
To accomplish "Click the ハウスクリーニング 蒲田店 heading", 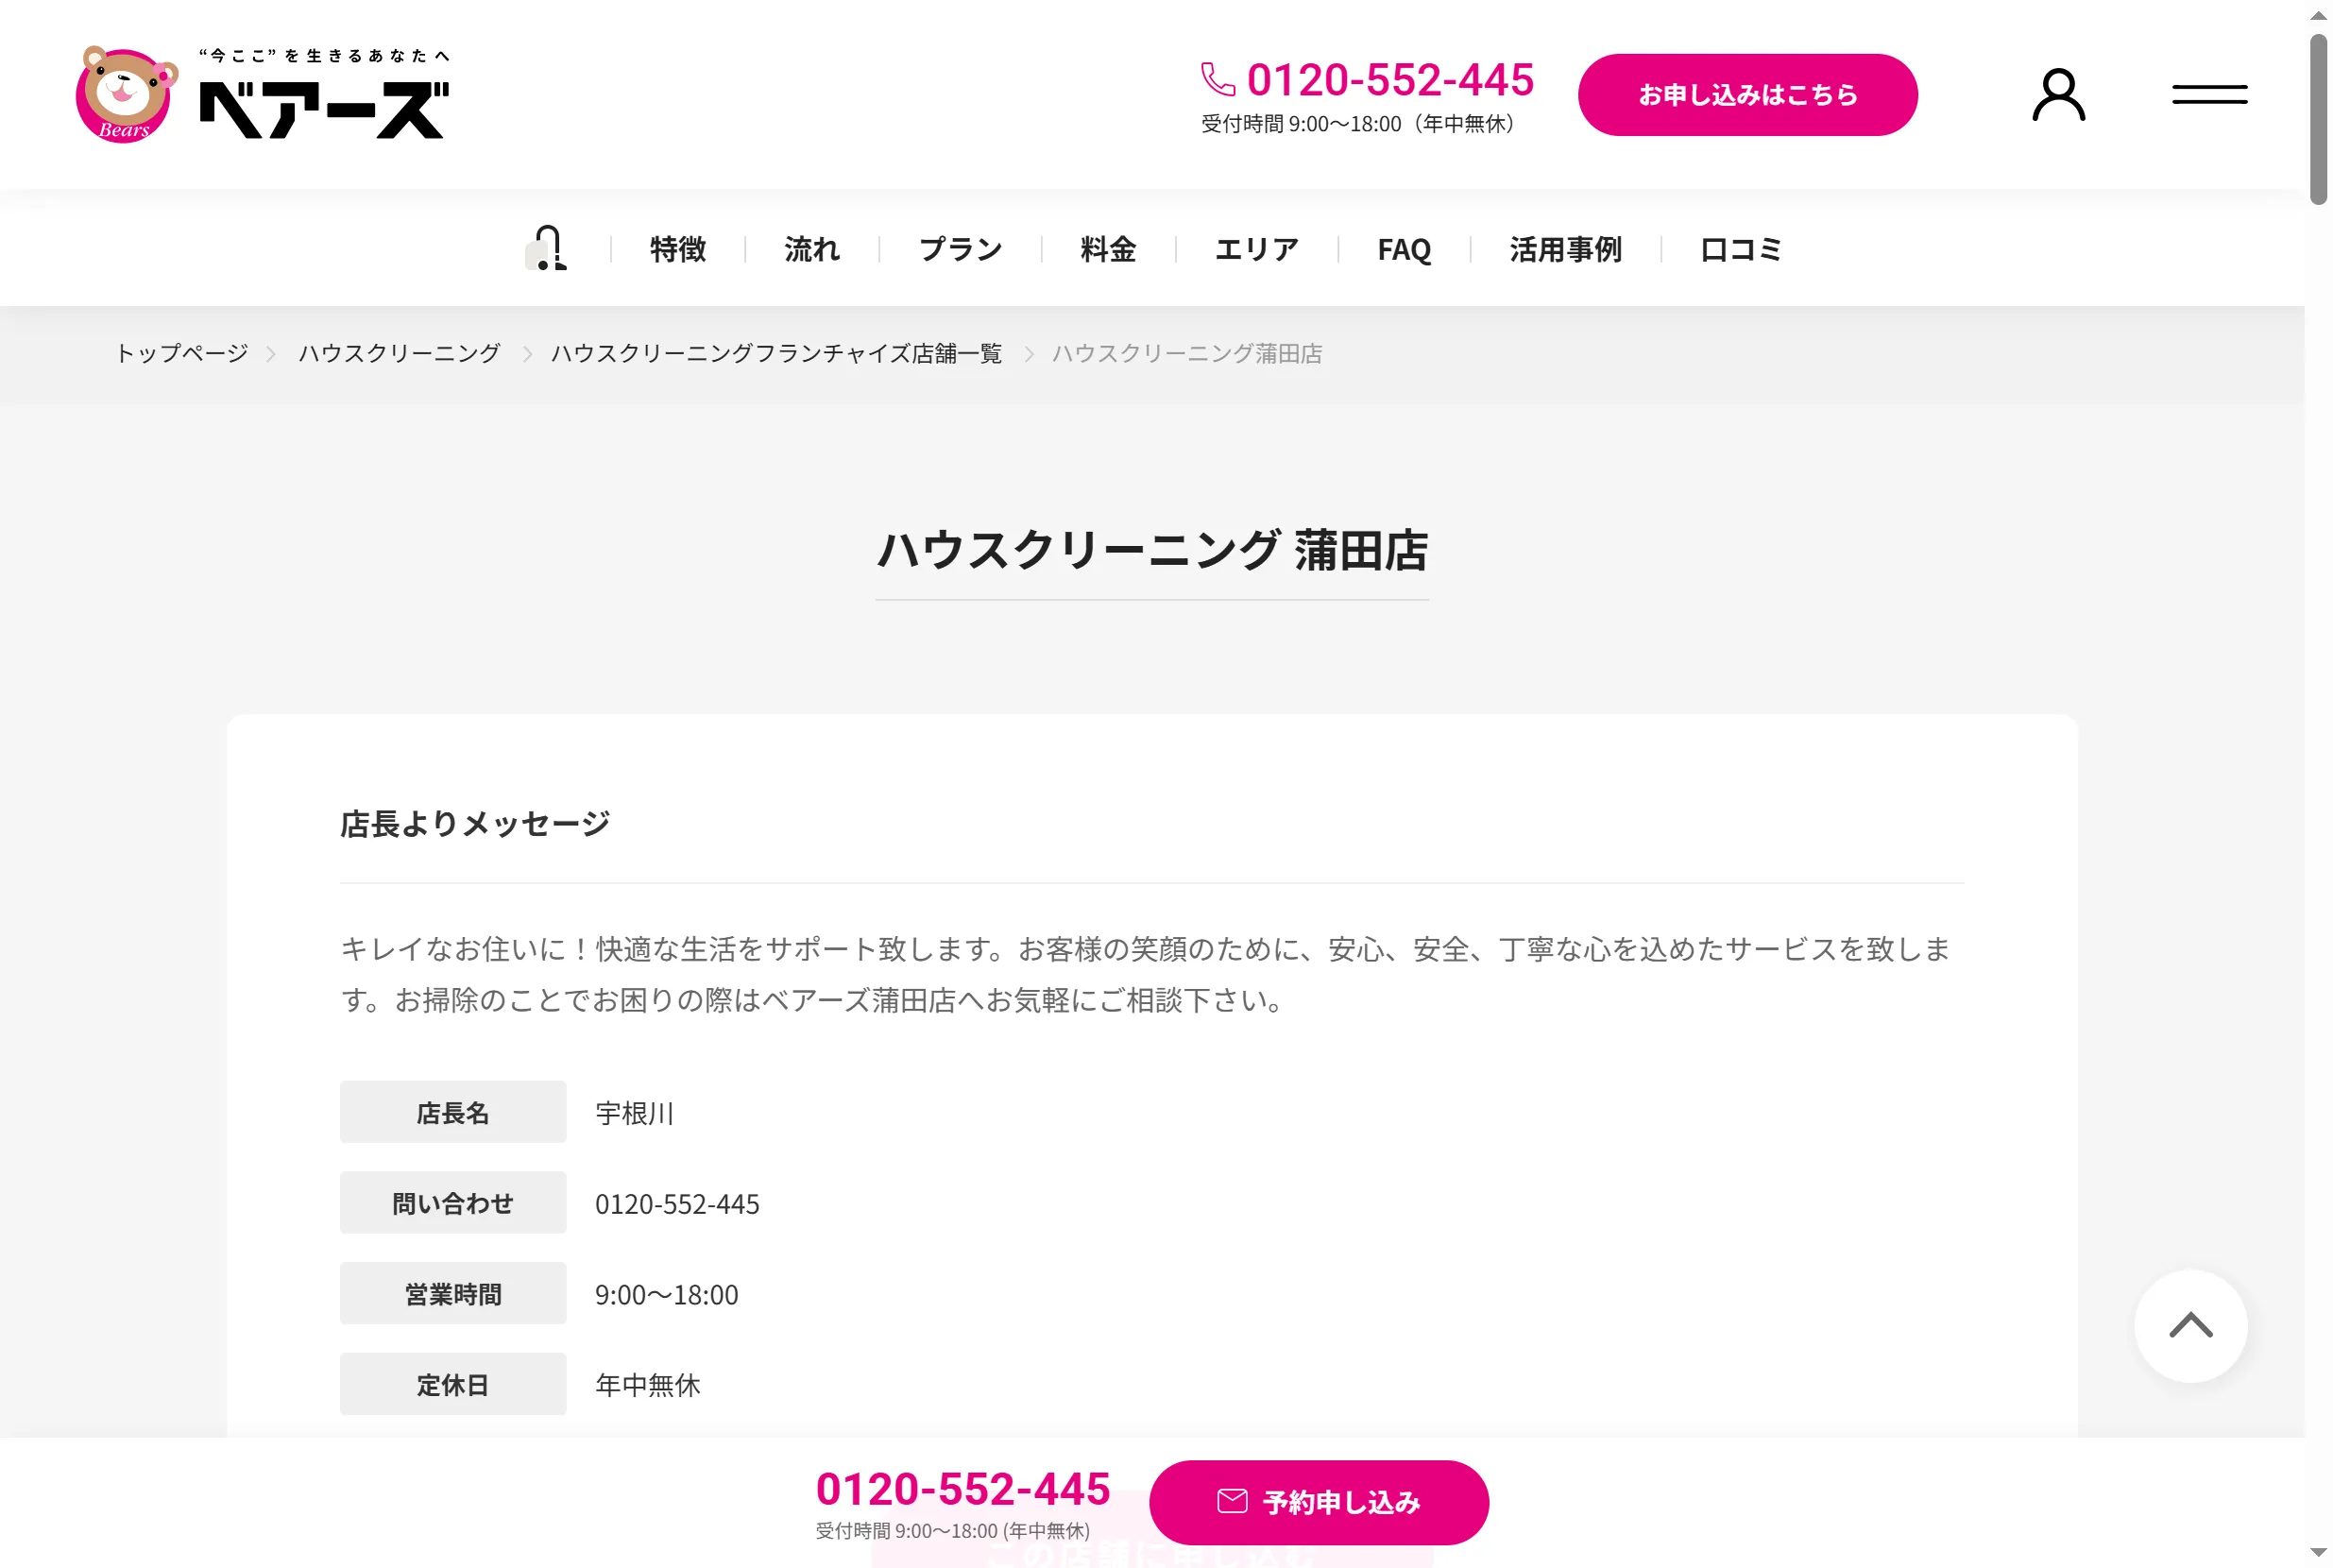I will [x=1152, y=550].
